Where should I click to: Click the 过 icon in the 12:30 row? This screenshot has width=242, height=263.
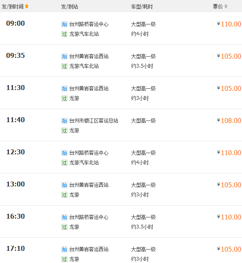(64, 162)
